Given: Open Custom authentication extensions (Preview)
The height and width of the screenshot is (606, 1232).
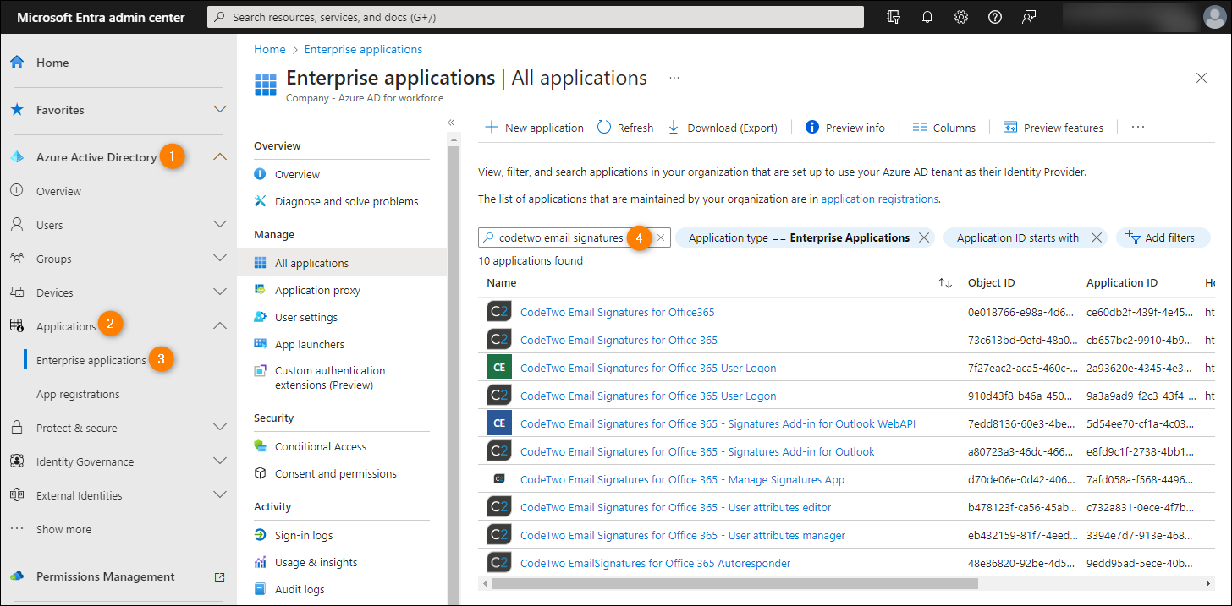Looking at the screenshot, I should click(x=330, y=377).
